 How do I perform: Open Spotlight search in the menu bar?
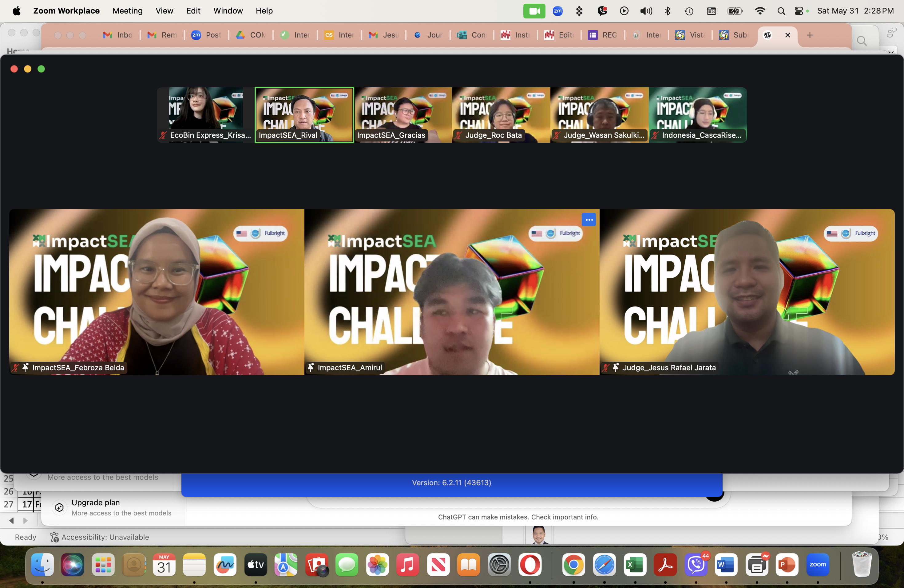point(781,11)
